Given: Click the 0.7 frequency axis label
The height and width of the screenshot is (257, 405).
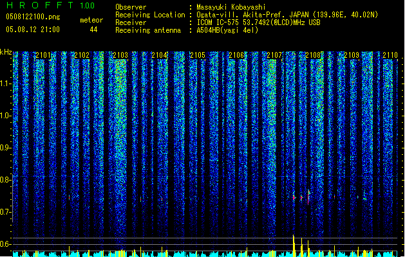Looking at the screenshot, I should coord(6,212).
